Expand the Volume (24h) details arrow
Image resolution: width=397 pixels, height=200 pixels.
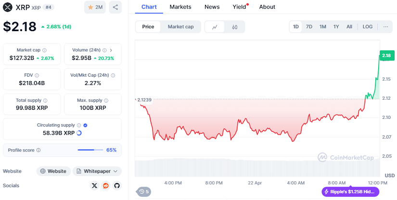[x=111, y=50]
